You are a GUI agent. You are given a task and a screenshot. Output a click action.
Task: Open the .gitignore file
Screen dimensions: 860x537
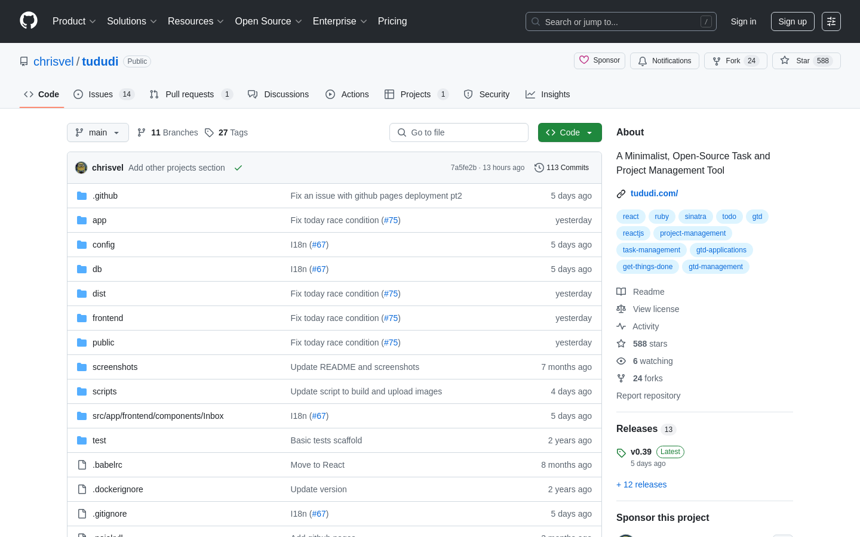(109, 514)
